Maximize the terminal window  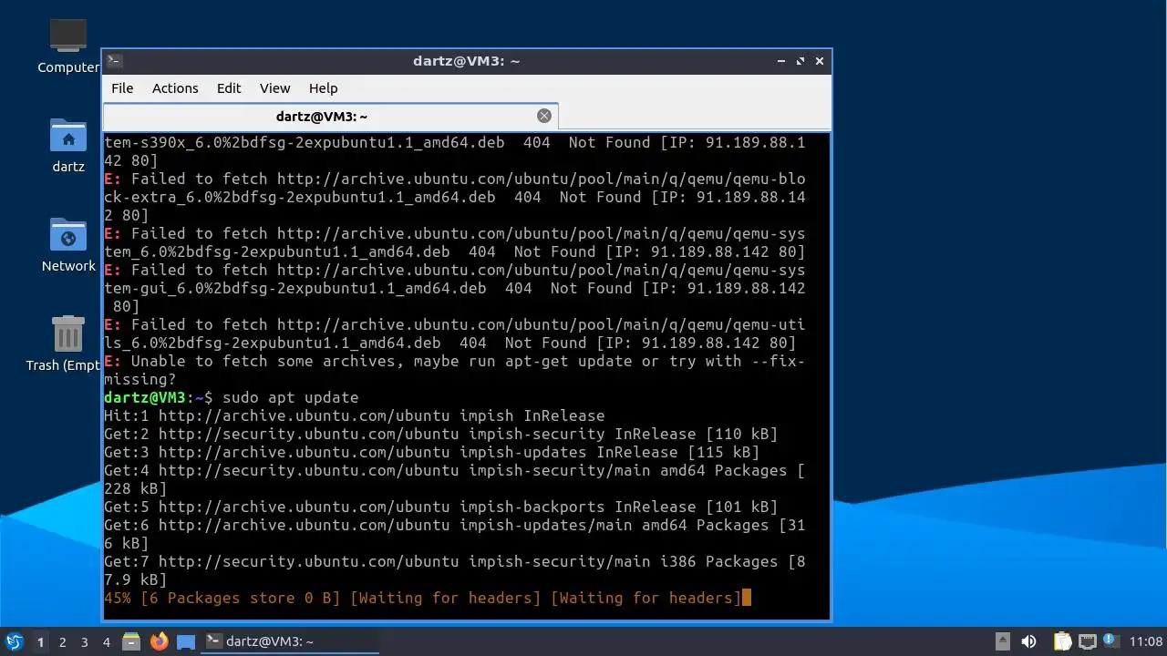coord(800,61)
